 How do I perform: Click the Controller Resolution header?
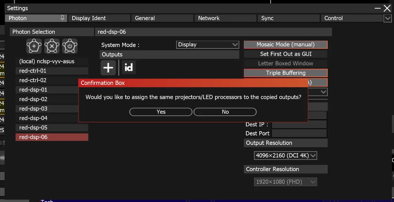(286, 169)
